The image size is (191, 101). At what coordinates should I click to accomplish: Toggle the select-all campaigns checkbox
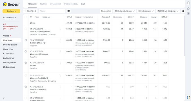click(x=26, y=17)
